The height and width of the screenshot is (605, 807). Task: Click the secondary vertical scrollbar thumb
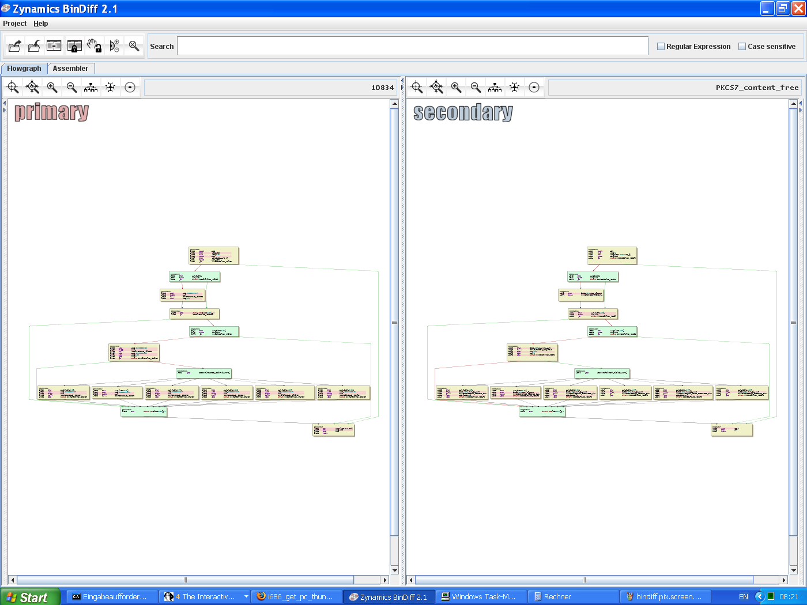click(x=793, y=322)
